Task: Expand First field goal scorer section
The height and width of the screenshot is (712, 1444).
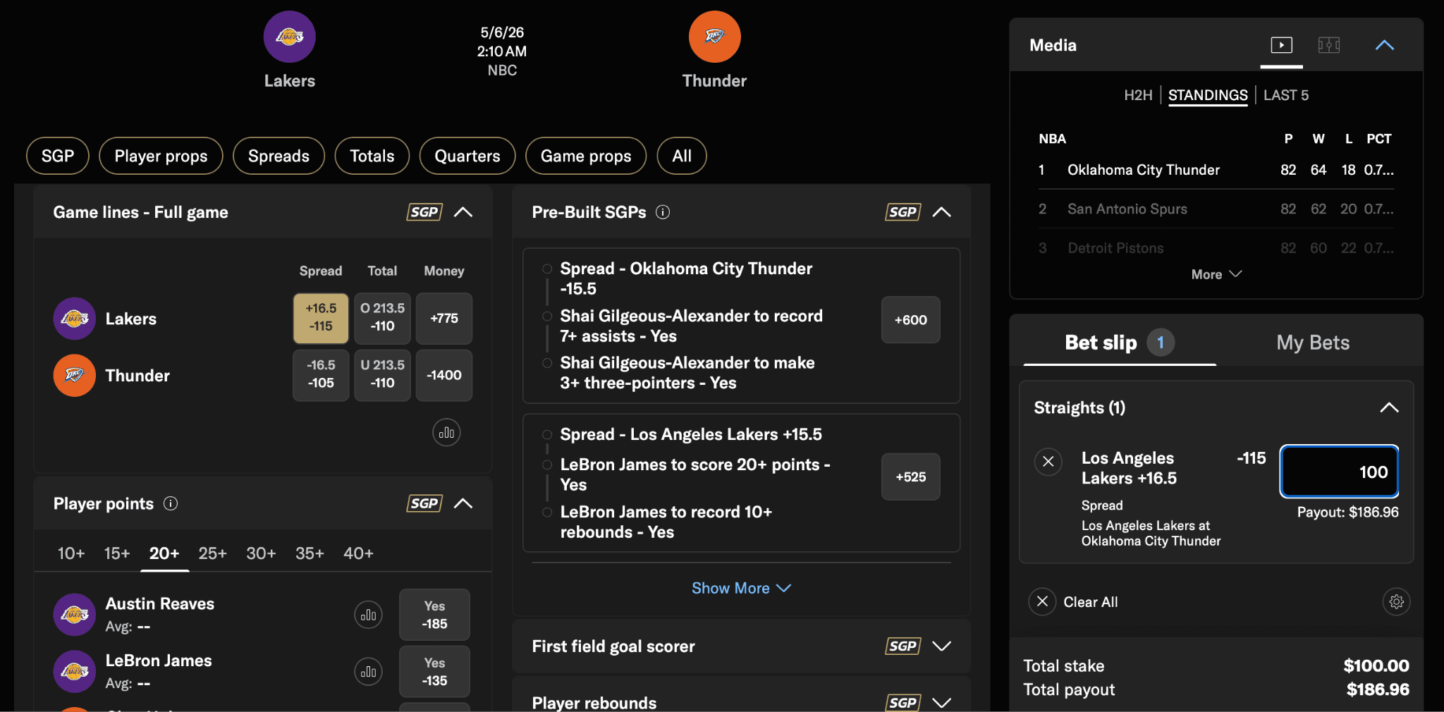Action: (942, 646)
